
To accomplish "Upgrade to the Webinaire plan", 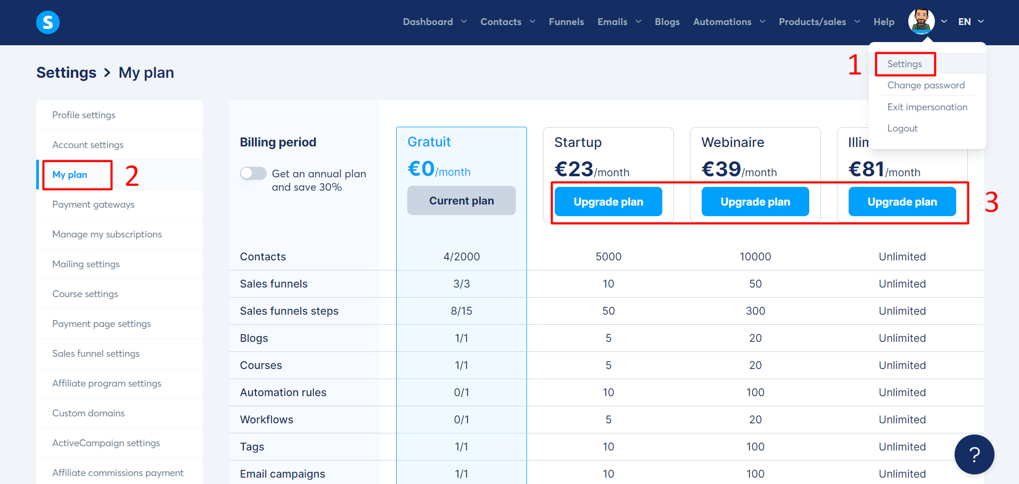I will [x=755, y=201].
